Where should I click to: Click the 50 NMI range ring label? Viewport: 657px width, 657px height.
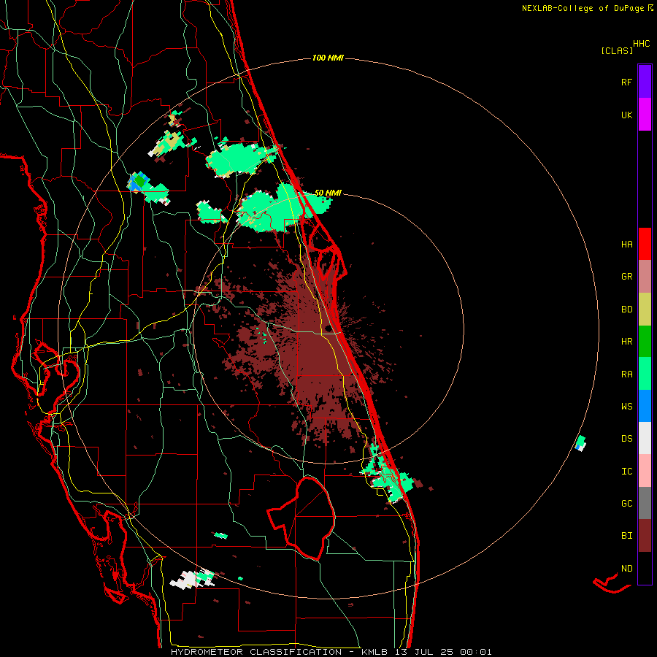click(x=328, y=193)
